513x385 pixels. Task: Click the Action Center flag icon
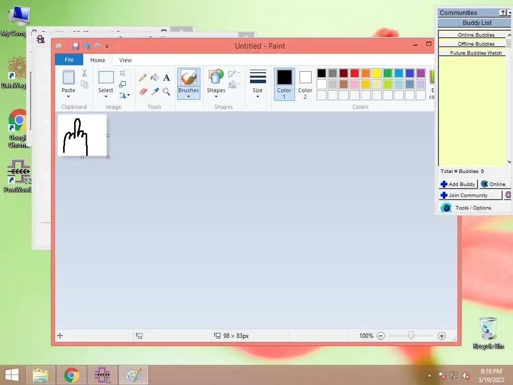click(441, 375)
